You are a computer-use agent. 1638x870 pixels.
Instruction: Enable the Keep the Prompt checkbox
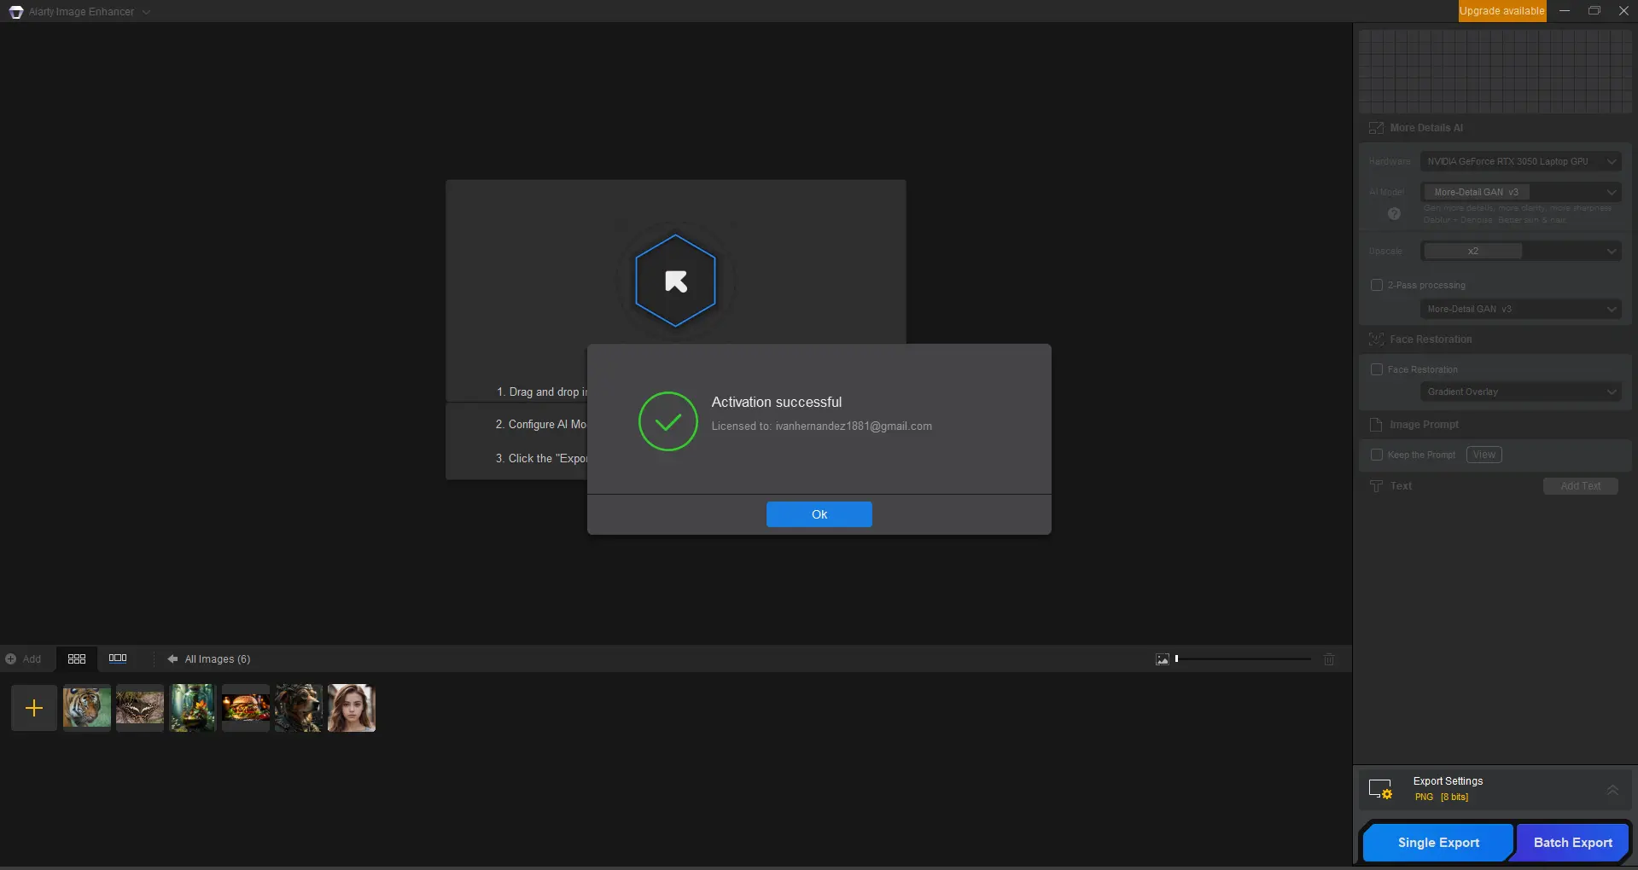(1376, 455)
